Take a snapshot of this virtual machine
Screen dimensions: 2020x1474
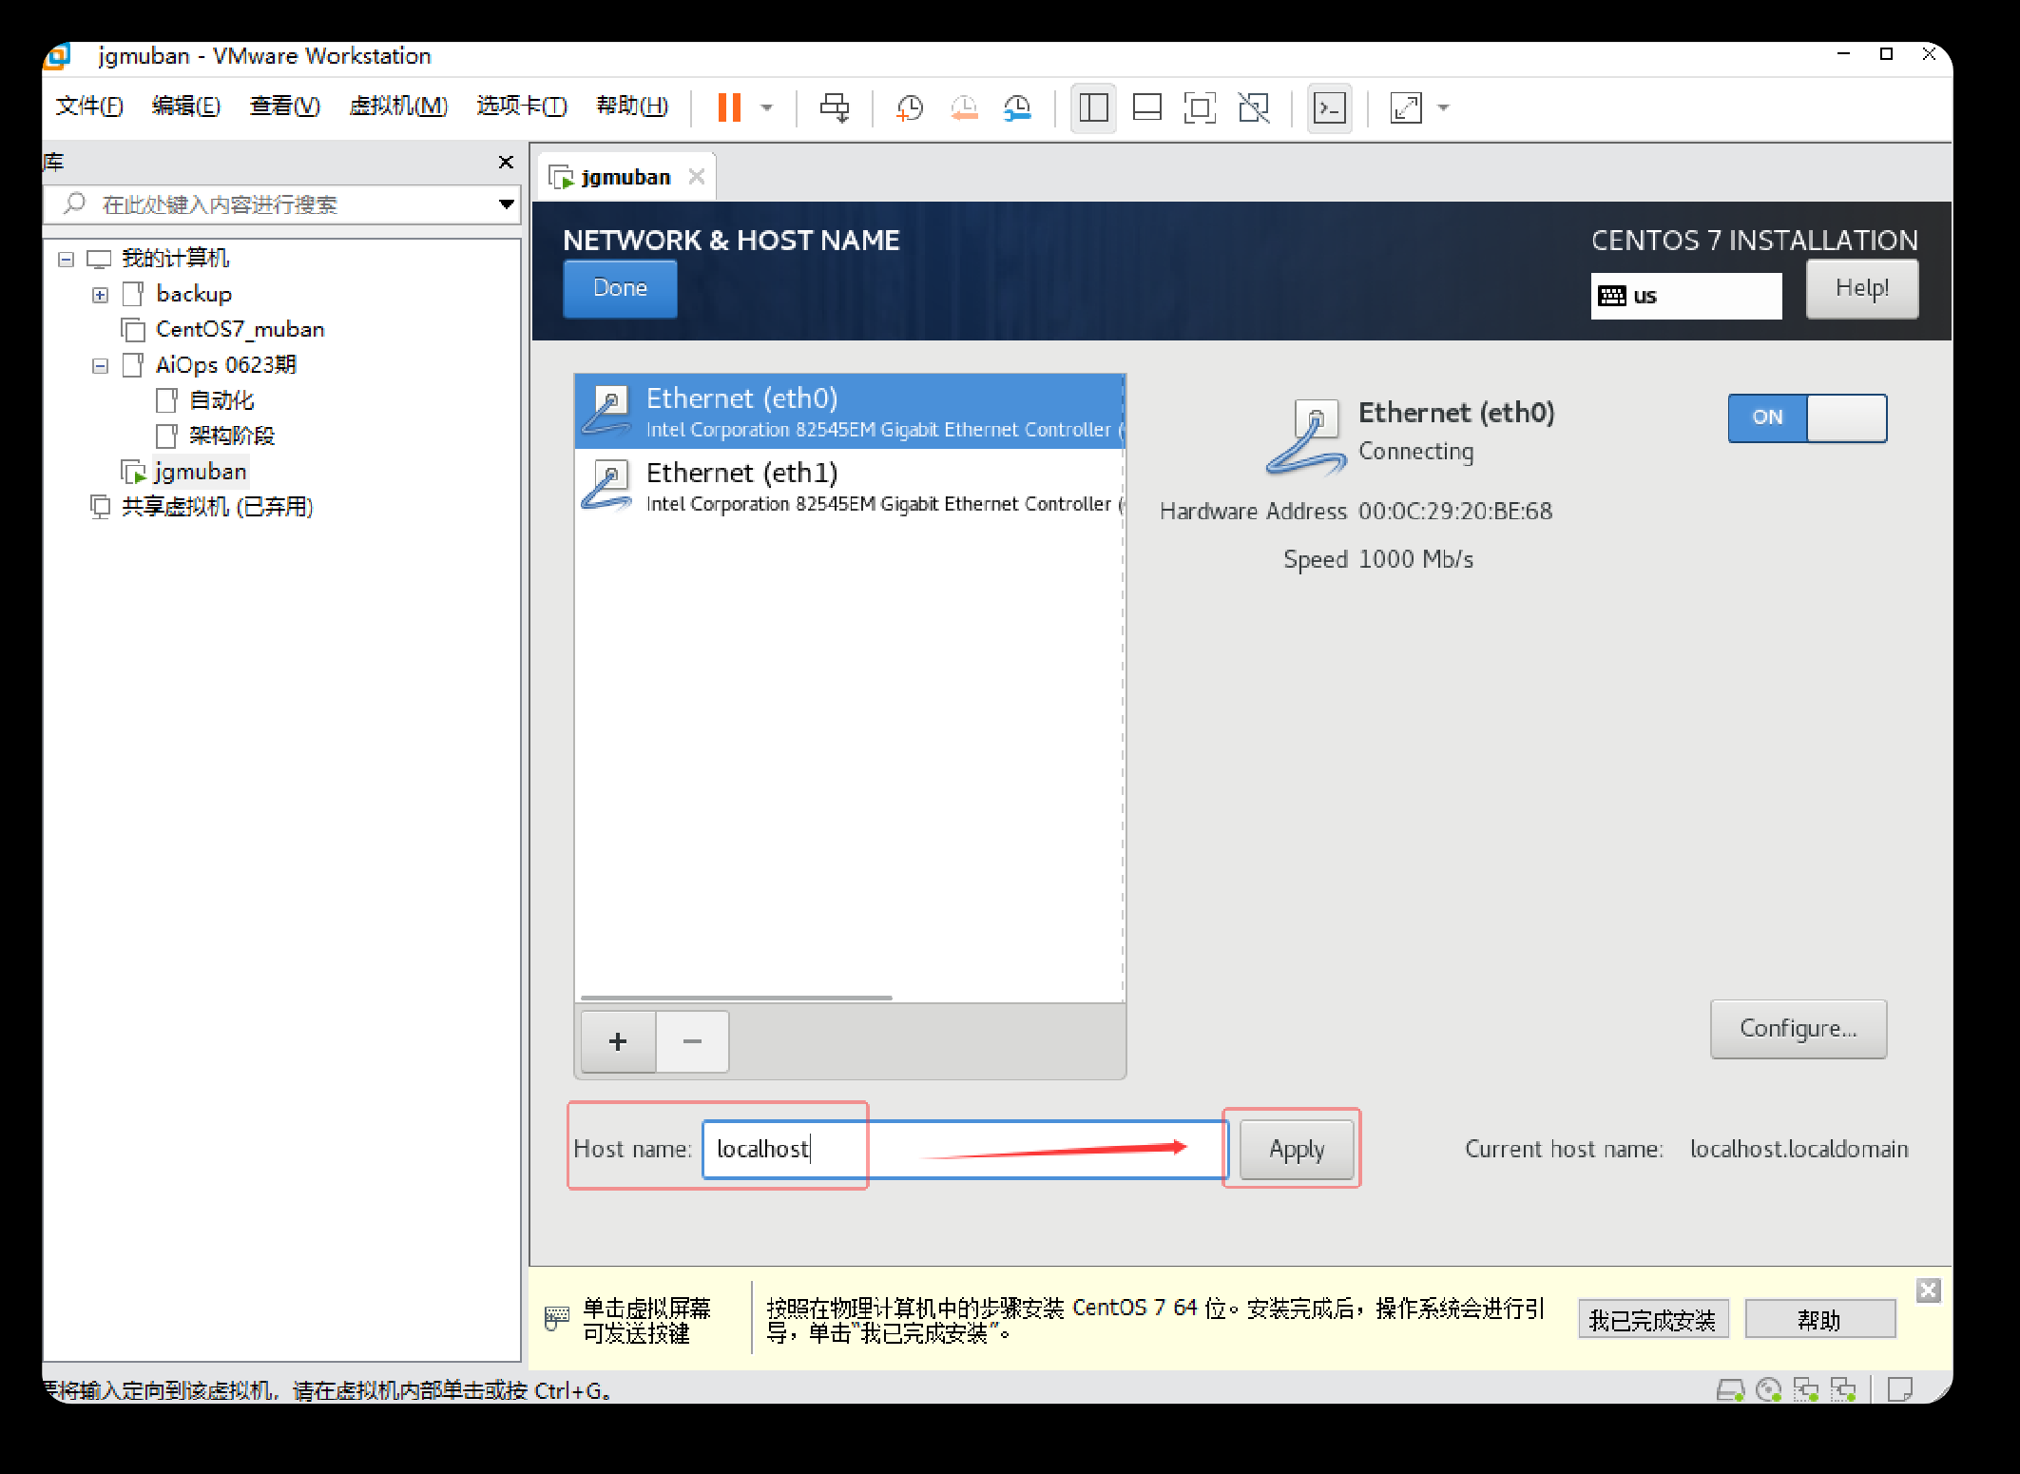pos(910,107)
